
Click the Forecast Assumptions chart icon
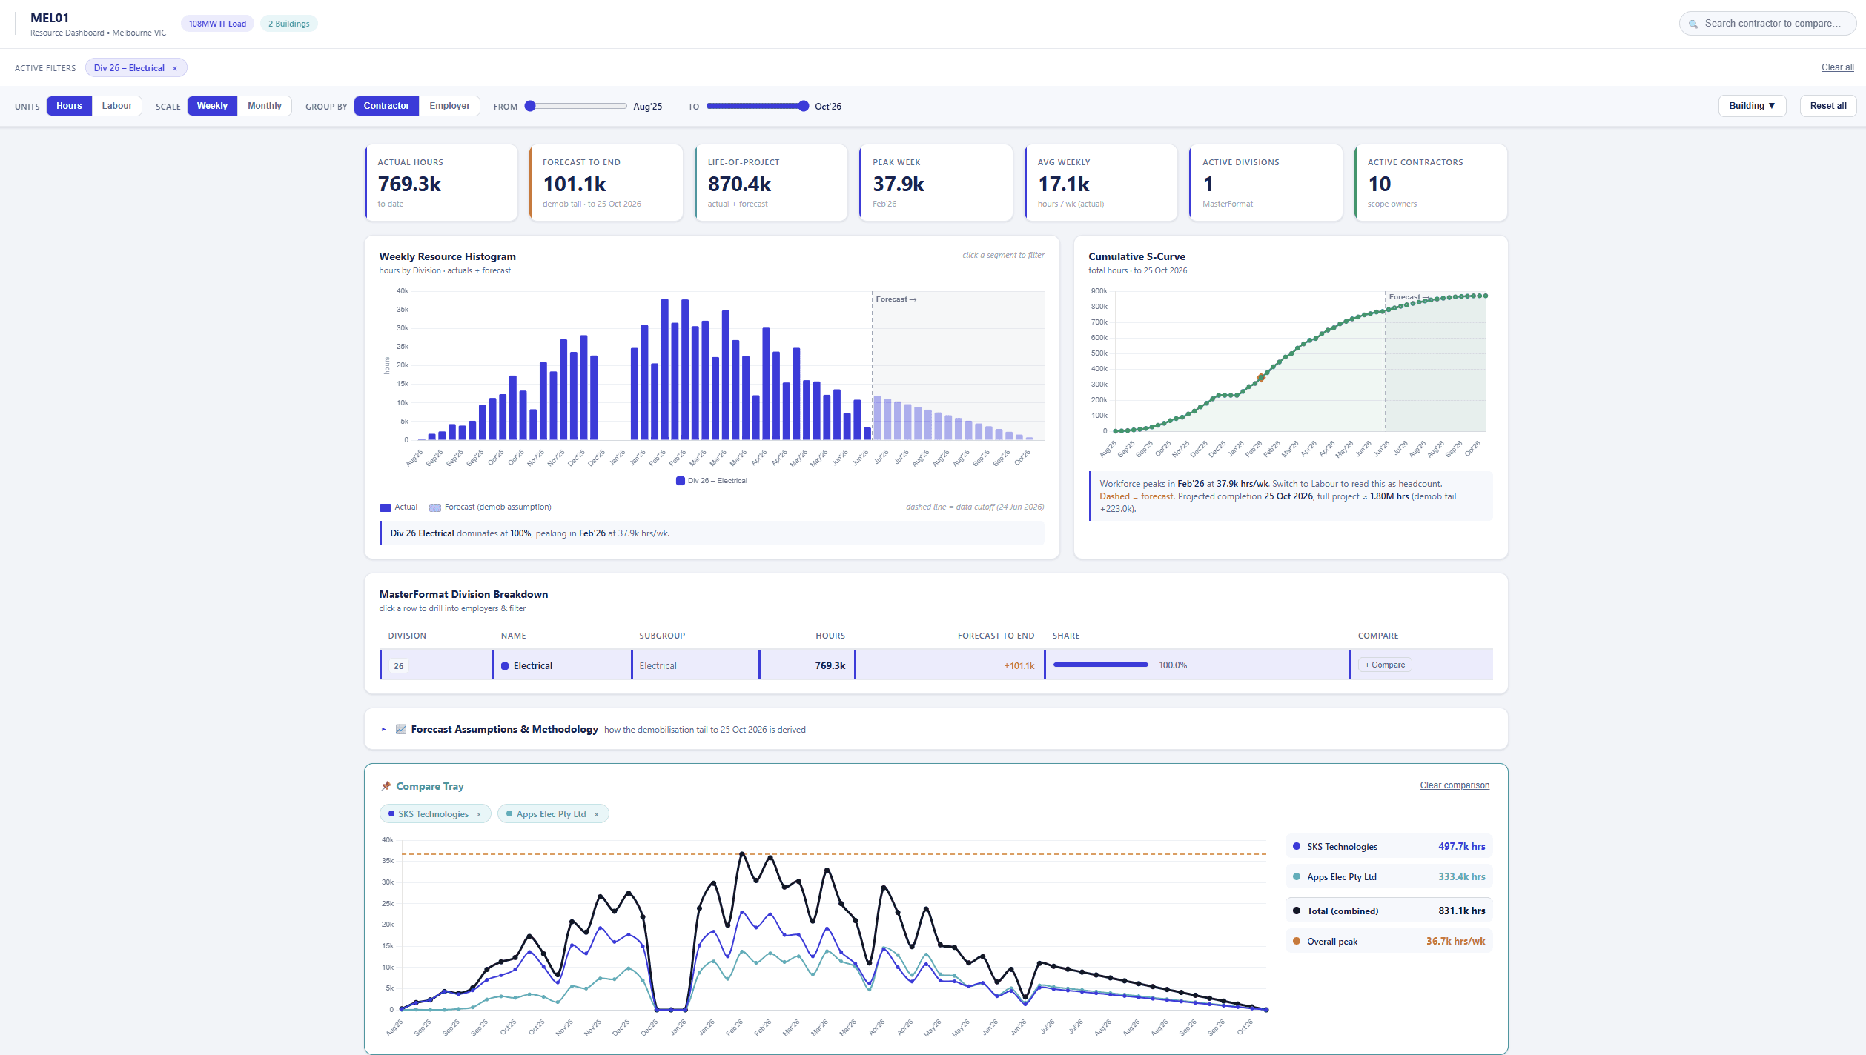401,729
